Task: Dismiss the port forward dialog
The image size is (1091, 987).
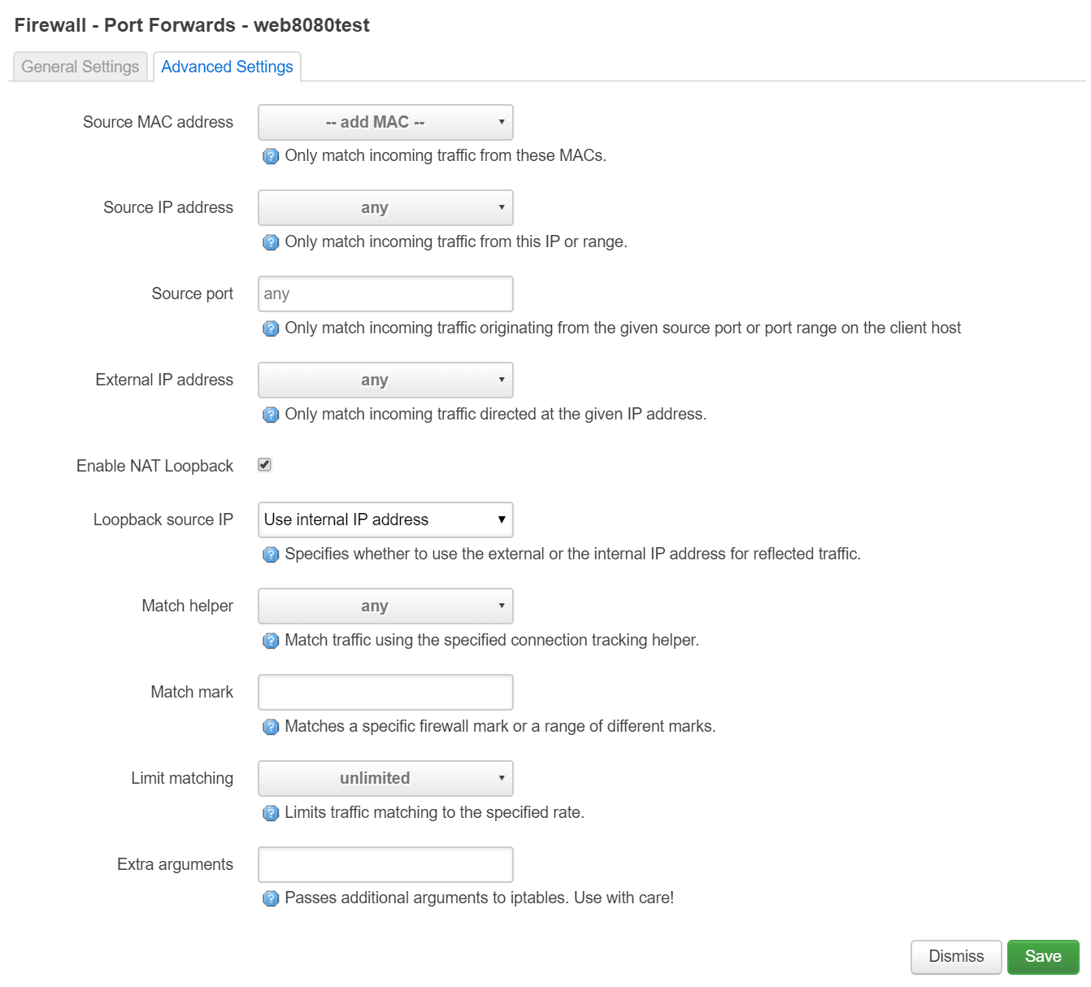Action: (x=956, y=957)
